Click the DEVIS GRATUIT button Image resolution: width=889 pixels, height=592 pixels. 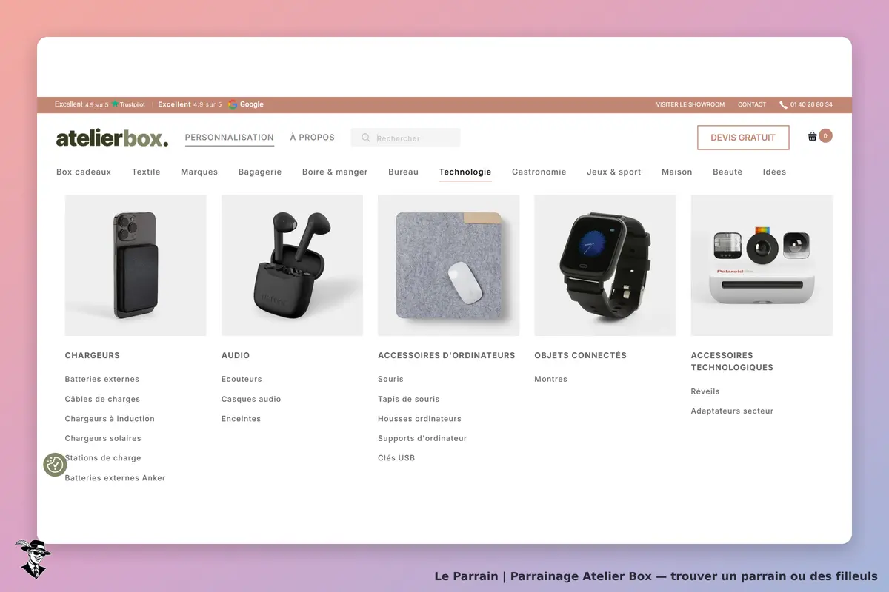click(743, 138)
